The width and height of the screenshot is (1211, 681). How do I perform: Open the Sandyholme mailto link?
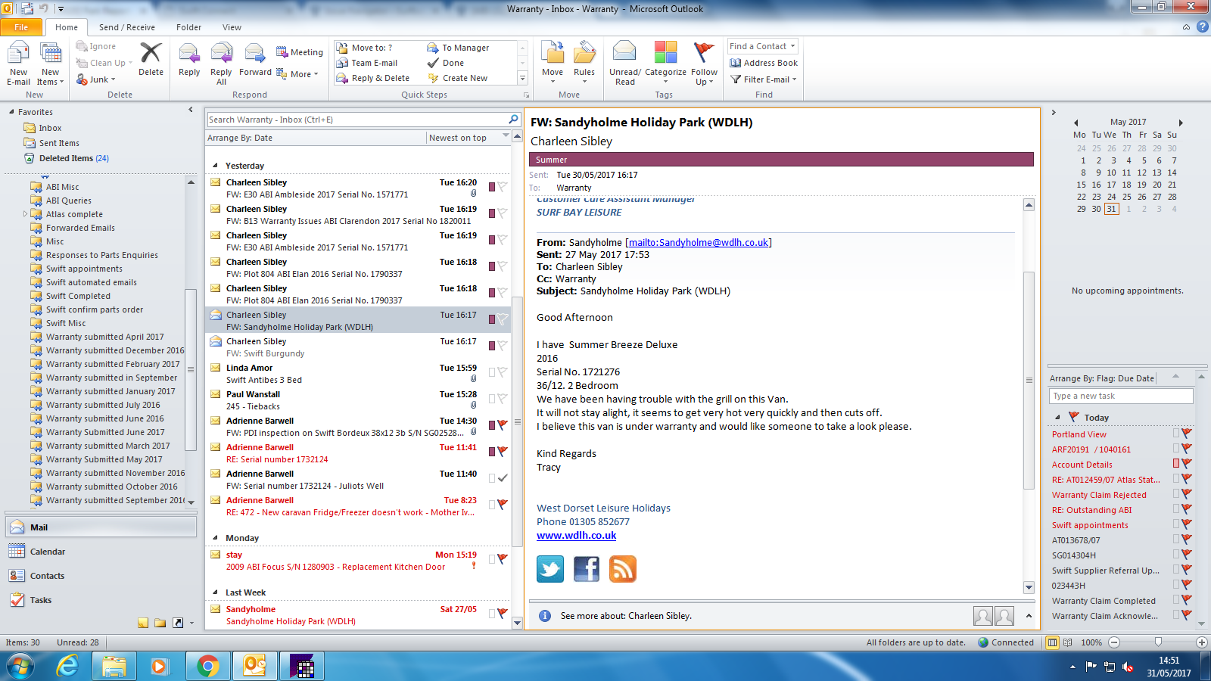point(699,243)
